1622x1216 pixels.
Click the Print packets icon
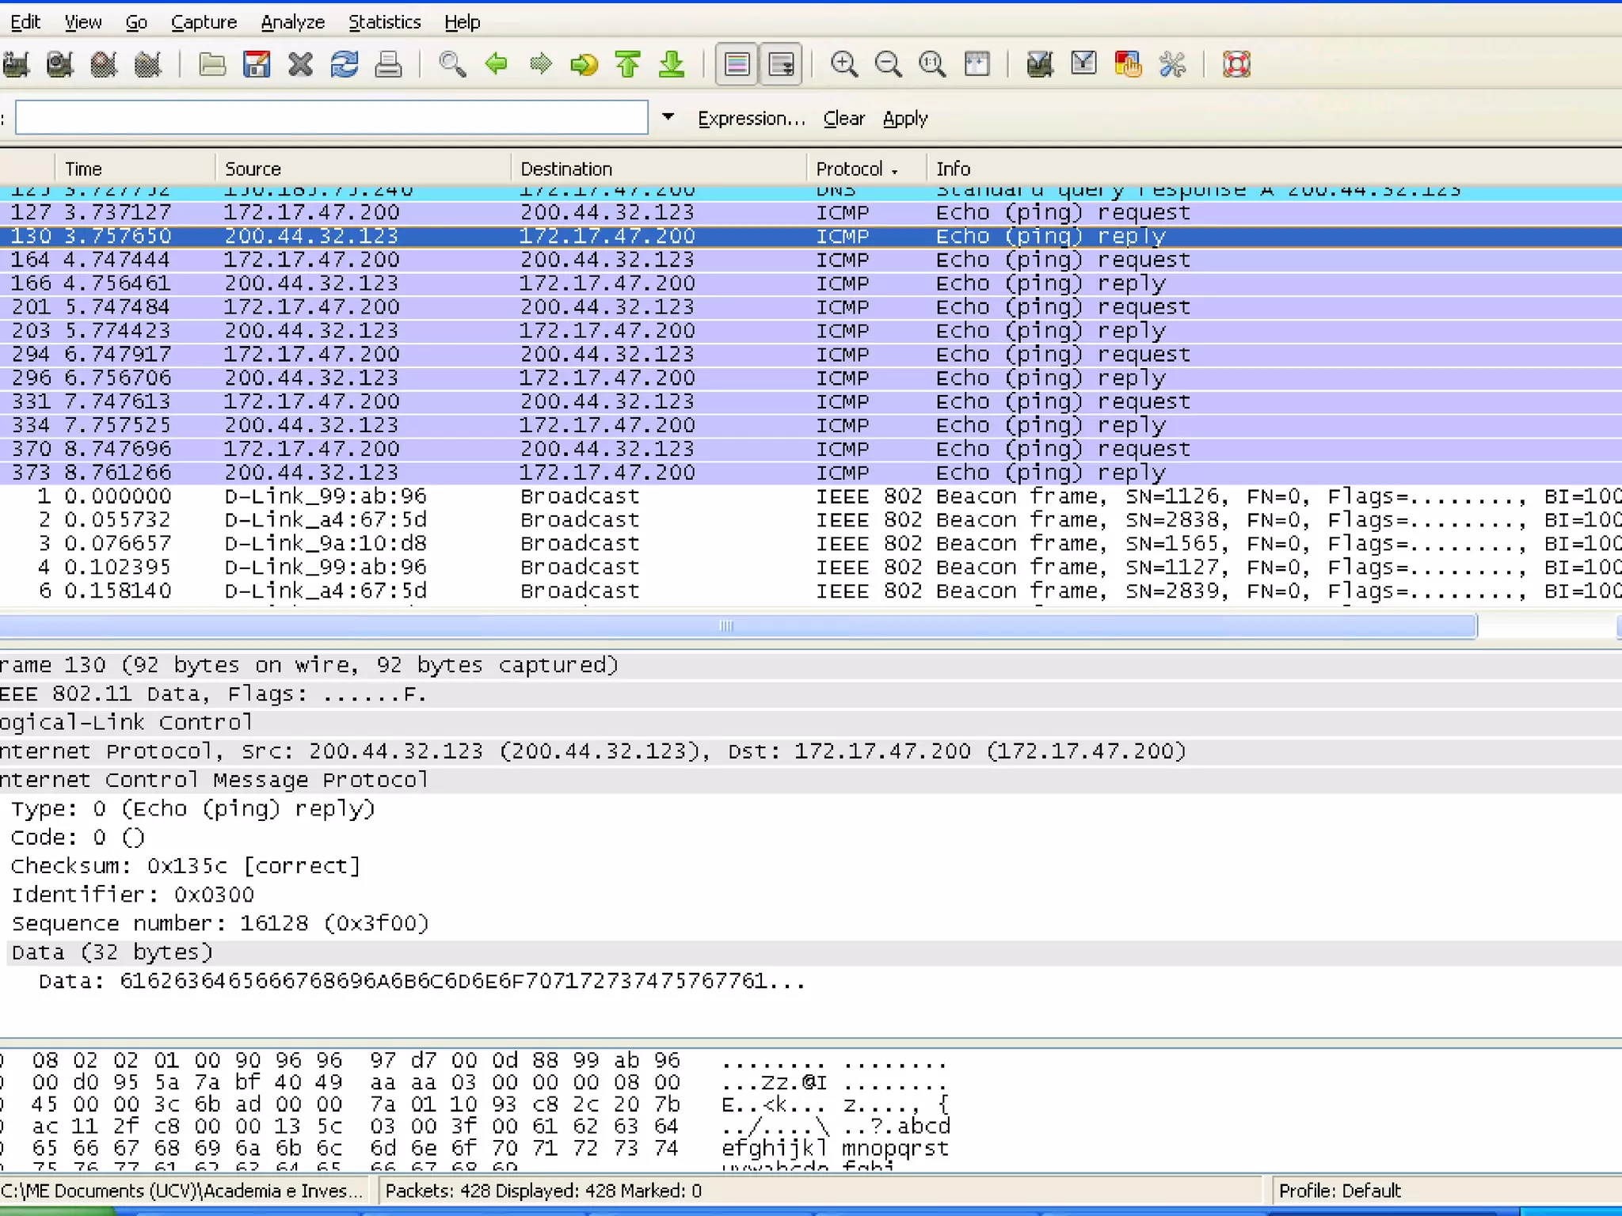click(388, 64)
